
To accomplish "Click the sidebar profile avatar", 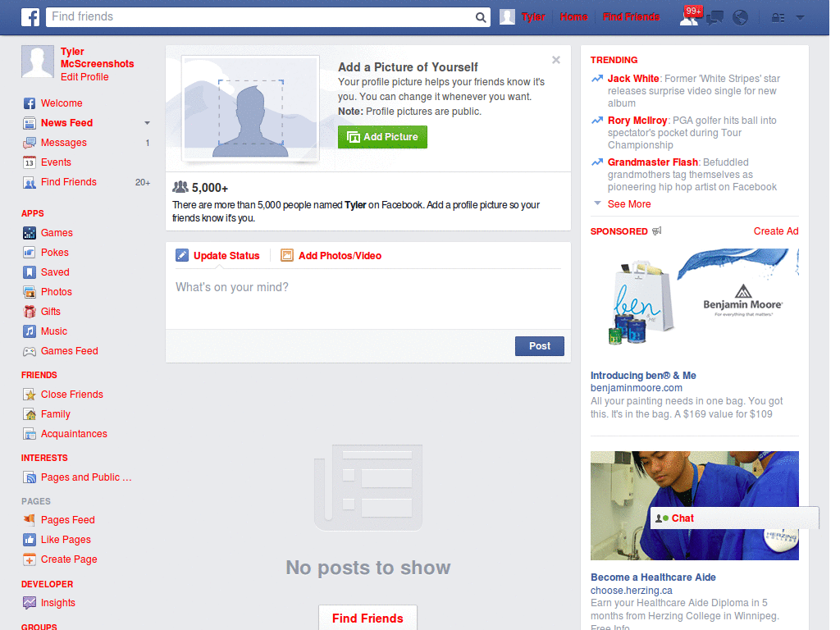I will coord(38,62).
